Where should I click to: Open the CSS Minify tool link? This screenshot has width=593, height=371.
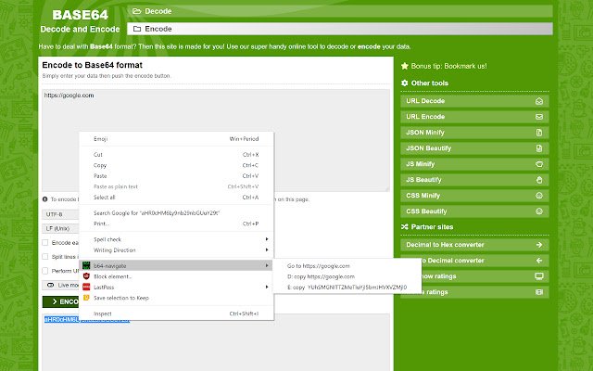(x=474, y=196)
